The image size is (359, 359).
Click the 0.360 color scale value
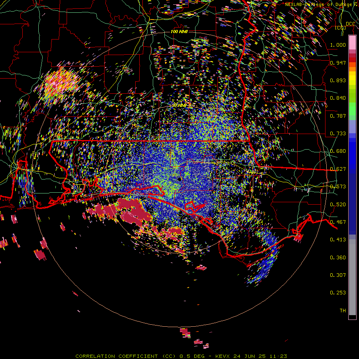coord(338,258)
